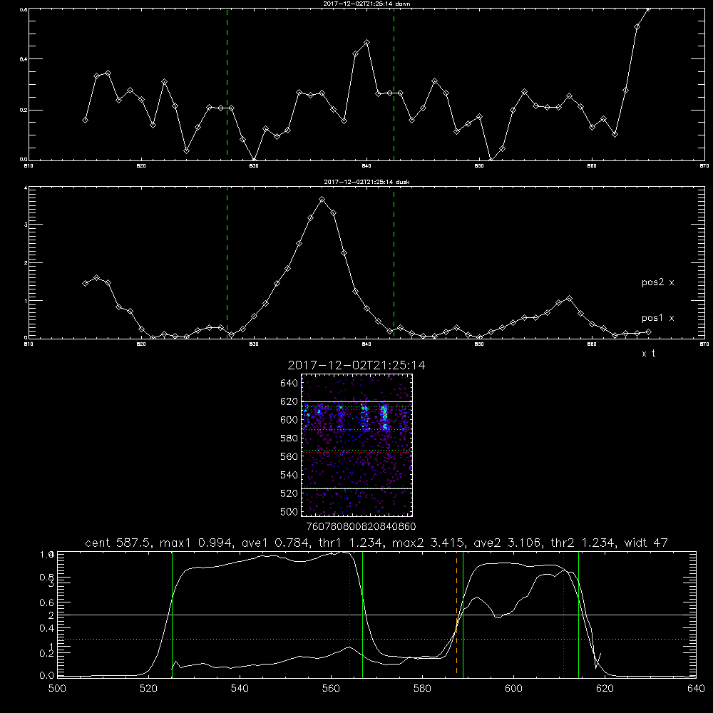Click the last dawn diamond at the plot top edge
Image resolution: width=713 pixels, height=713 pixels.
(x=648, y=9)
